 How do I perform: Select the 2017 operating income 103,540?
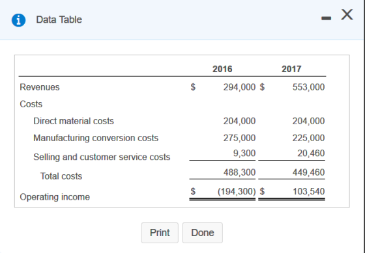point(308,191)
